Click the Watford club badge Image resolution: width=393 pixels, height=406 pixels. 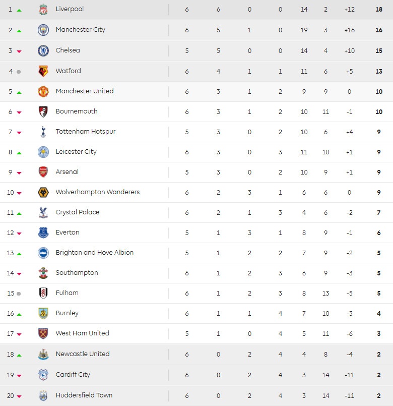[x=43, y=71]
